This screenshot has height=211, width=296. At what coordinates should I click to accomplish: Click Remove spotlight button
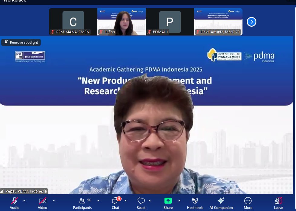click(x=21, y=42)
